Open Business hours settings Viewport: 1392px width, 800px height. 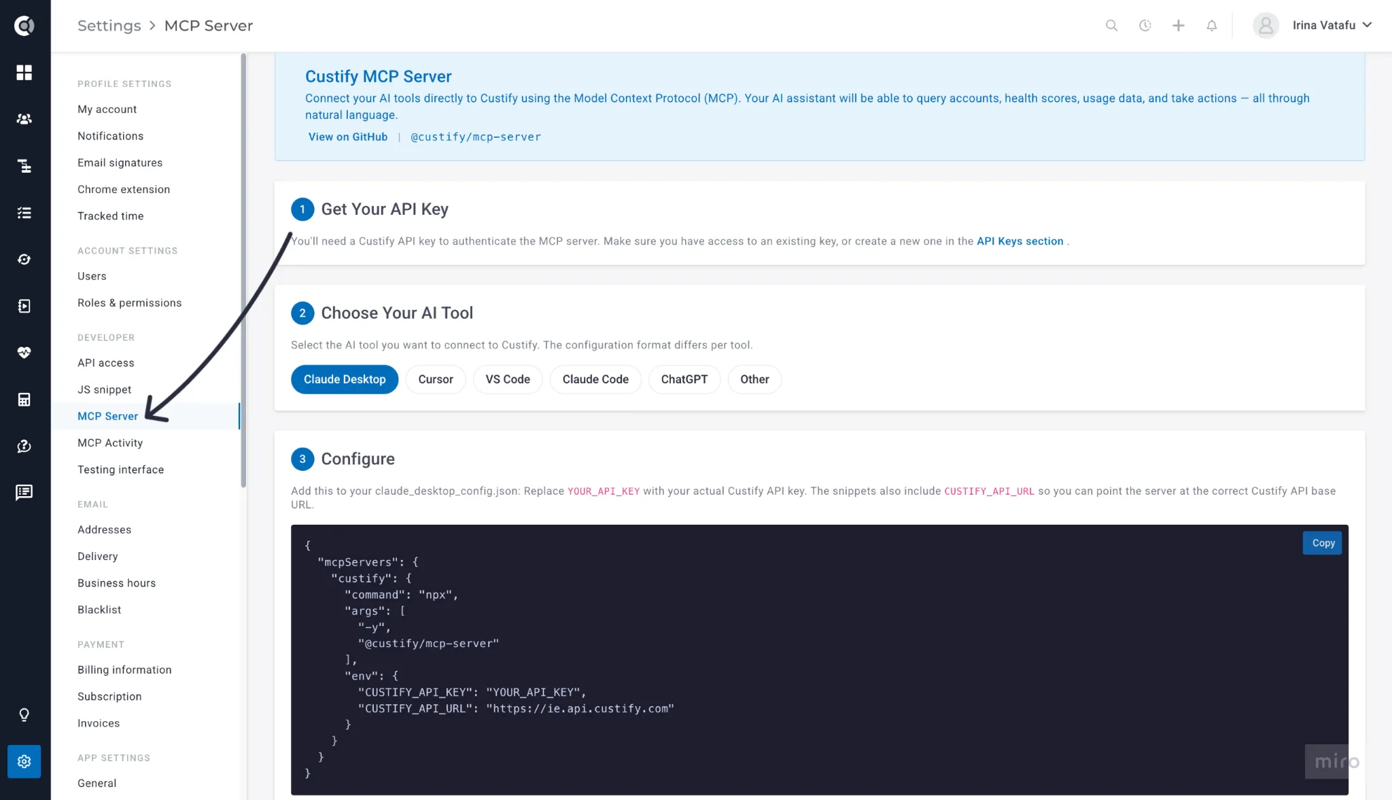click(117, 583)
